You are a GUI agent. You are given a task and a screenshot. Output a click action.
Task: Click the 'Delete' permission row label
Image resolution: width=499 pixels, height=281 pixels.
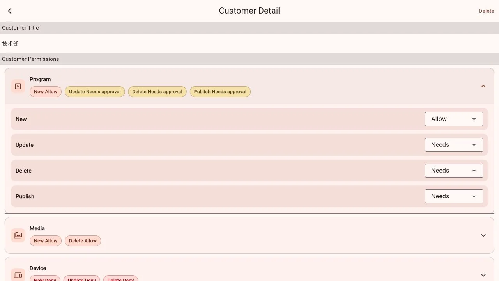click(23, 171)
